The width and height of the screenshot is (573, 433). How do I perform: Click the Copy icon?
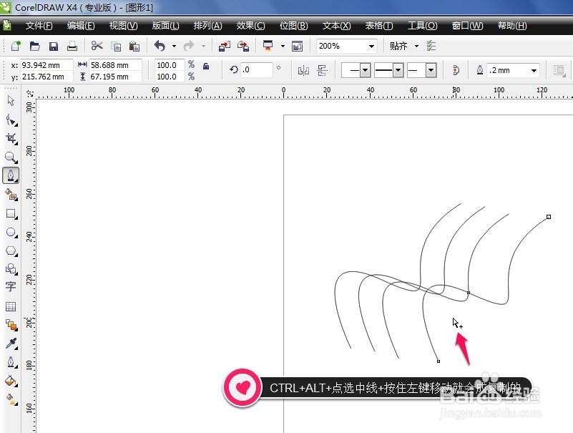[116, 47]
